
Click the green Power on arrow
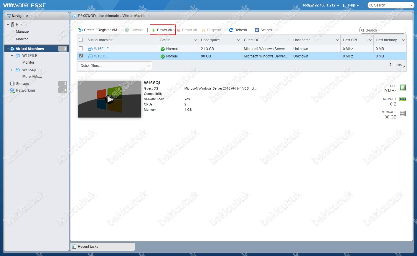pos(154,30)
